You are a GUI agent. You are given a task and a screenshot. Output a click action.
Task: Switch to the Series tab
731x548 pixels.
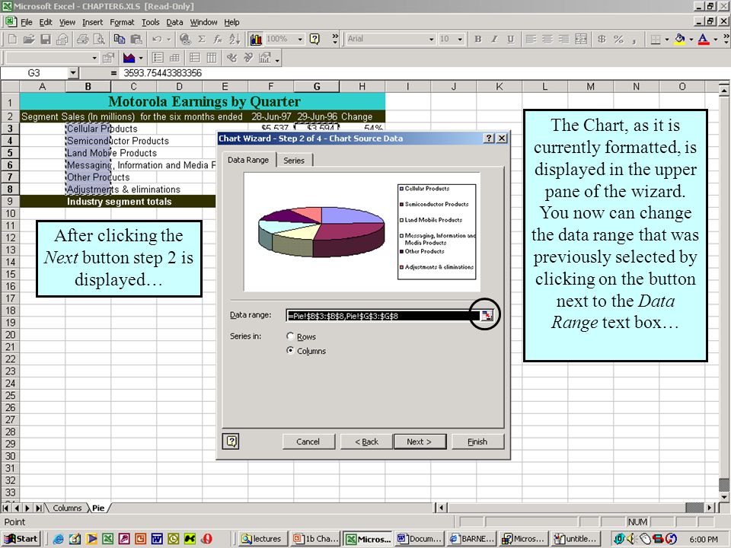tap(294, 161)
